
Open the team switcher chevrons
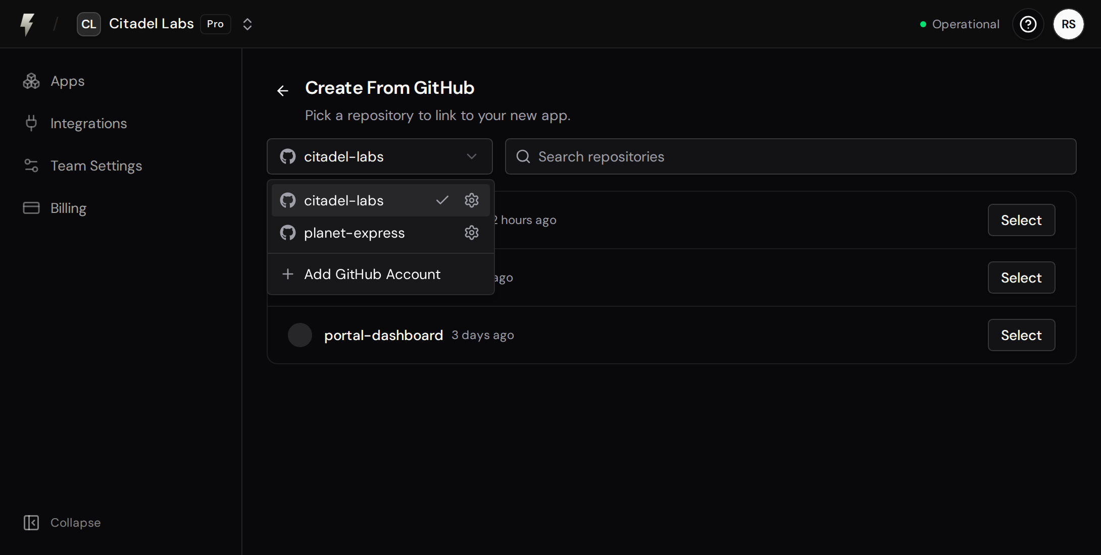(x=247, y=24)
